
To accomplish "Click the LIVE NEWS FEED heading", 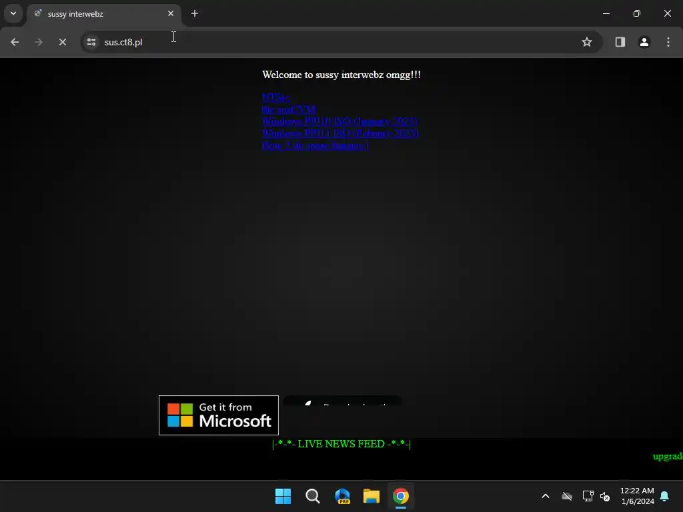I will (341, 444).
